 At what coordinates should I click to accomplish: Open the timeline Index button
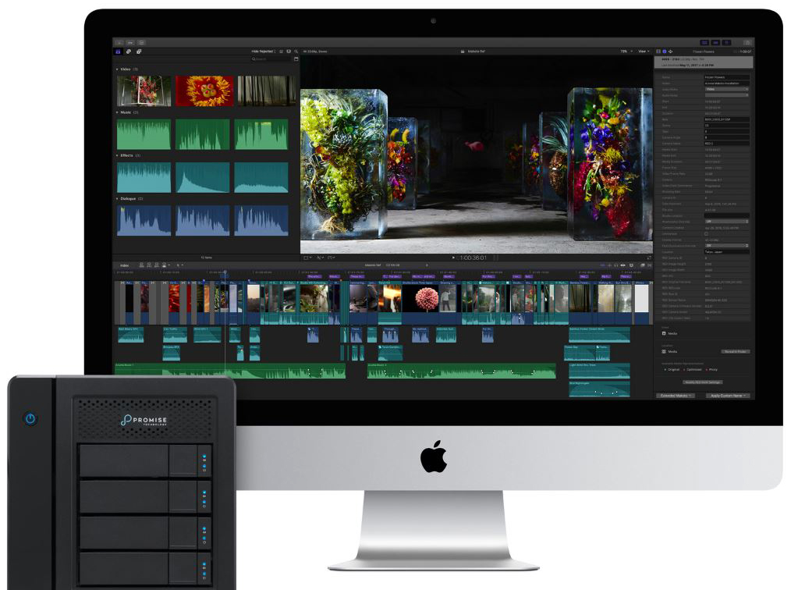click(x=124, y=265)
